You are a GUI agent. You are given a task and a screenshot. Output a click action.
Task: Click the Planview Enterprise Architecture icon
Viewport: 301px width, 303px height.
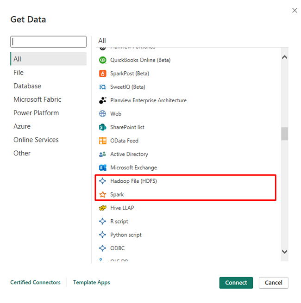(x=102, y=100)
